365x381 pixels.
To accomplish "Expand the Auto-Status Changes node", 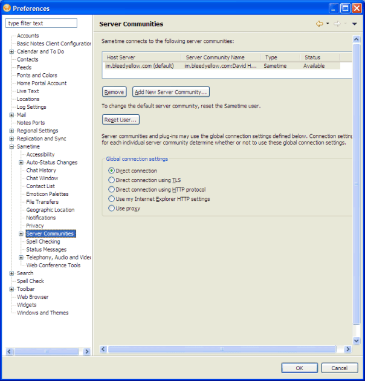I will 21,163.
